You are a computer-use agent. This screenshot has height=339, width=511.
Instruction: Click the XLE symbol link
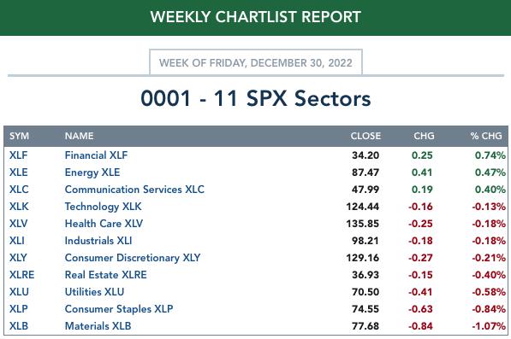tap(19, 172)
